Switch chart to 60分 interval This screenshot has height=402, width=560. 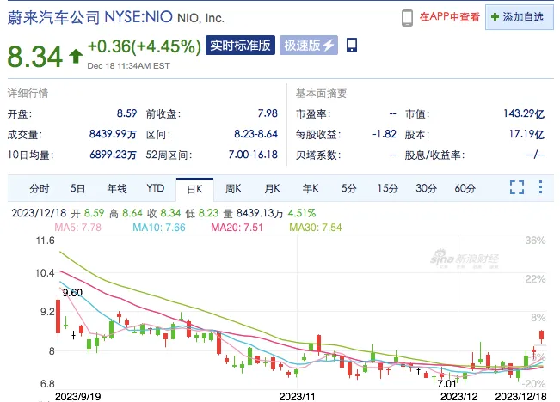(465, 188)
